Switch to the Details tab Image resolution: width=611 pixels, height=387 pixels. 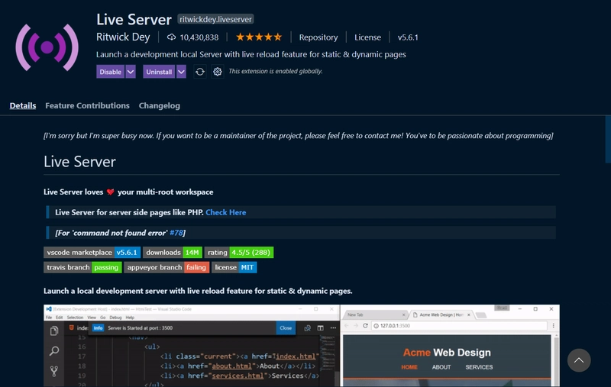click(23, 105)
